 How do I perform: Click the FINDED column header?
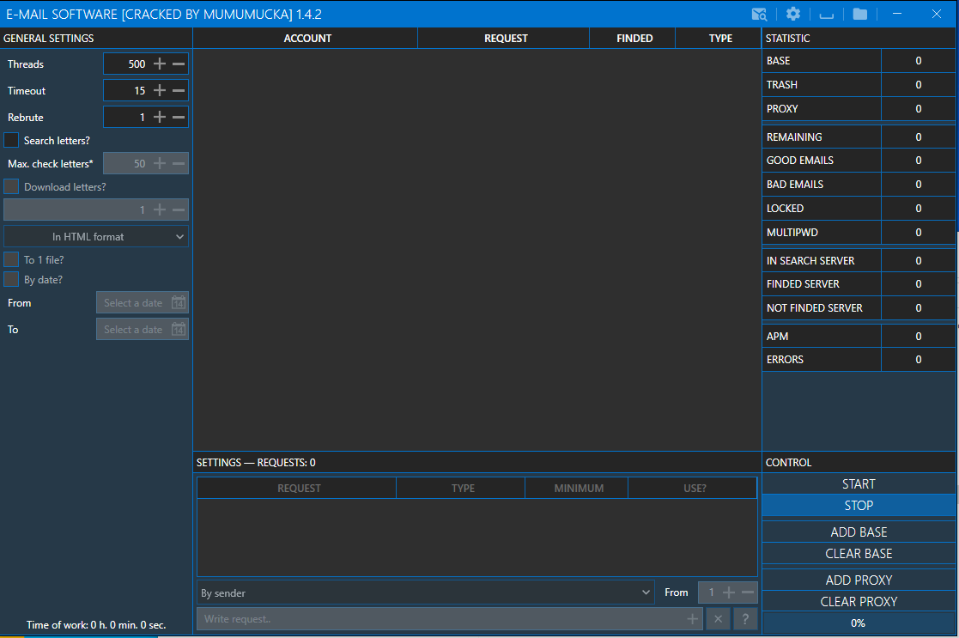(634, 39)
